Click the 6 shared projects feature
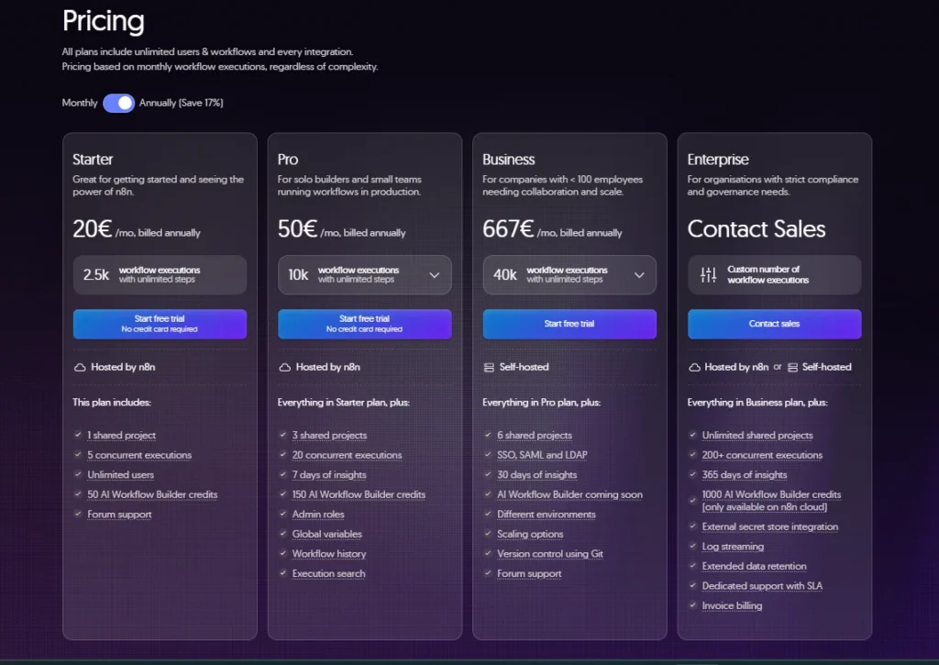The image size is (939, 665). pos(535,436)
